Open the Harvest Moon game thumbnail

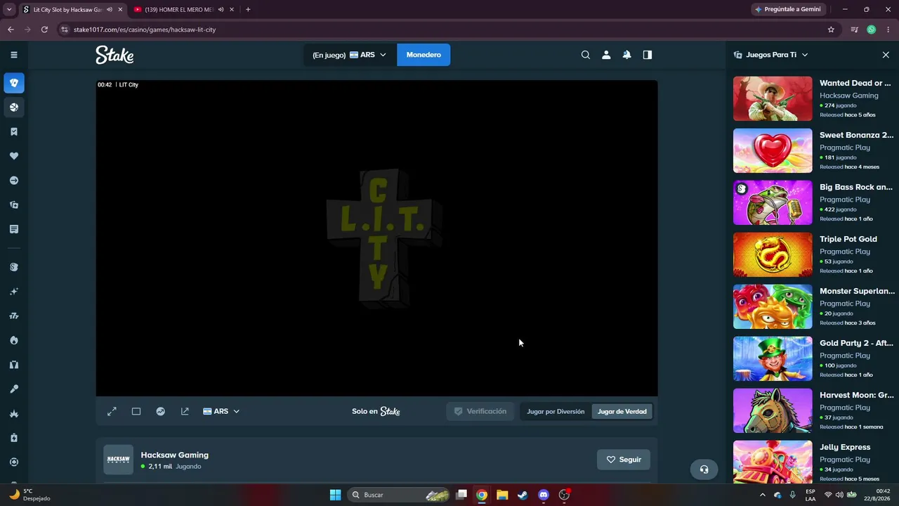tap(773, 411)
